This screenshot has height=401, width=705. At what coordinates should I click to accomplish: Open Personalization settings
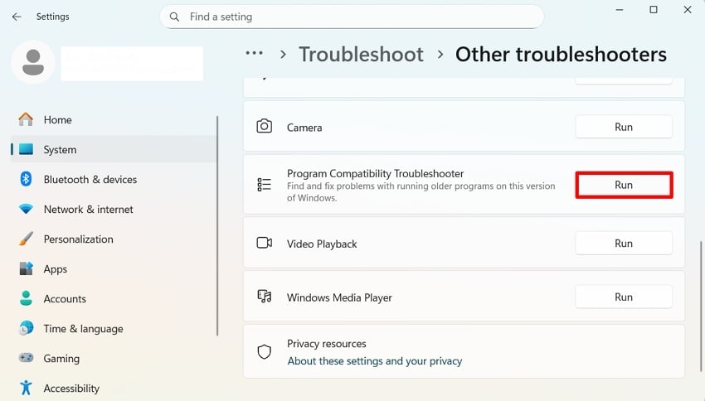click(x=114, y=239)
